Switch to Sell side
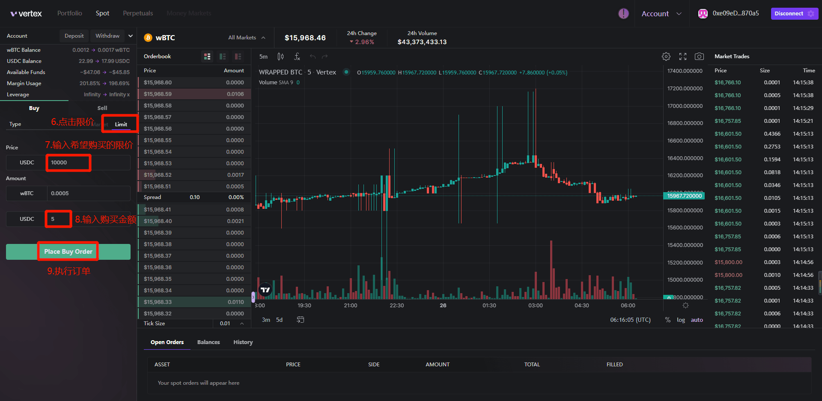 pyautogui.click(x=102, y=108)
